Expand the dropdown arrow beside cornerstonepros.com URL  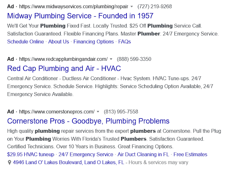coord(98,112)
